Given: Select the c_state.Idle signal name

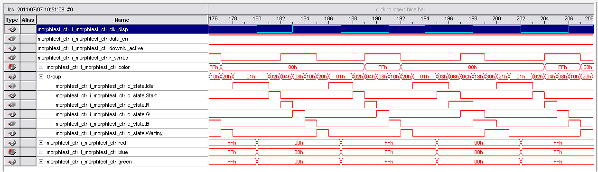Looking at the screenshot, I should pos(104,86).
